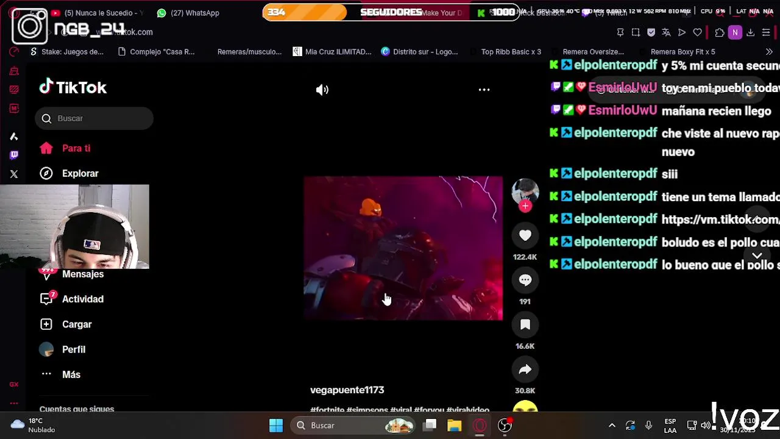Click the snapshot icon in the toolbar
The width and height of the screenshot is (780, 439).
(636, 32)
